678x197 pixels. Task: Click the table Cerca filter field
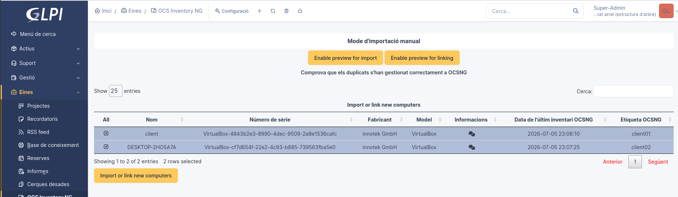(x=633, y=91)
